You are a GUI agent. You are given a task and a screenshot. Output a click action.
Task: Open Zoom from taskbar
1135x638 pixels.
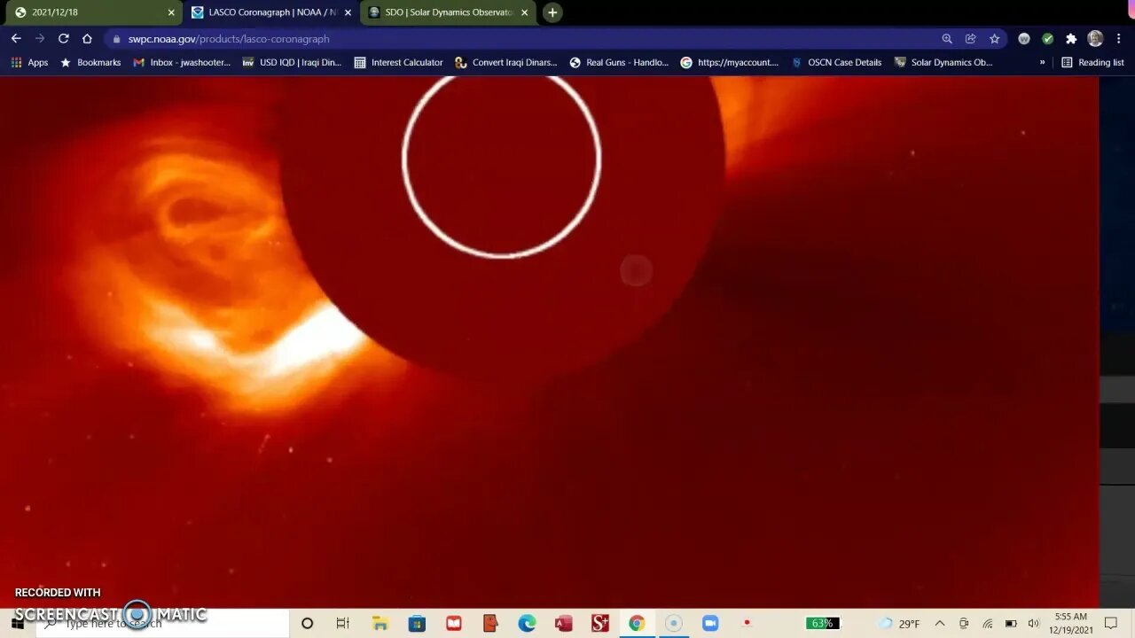pos(710,623)
